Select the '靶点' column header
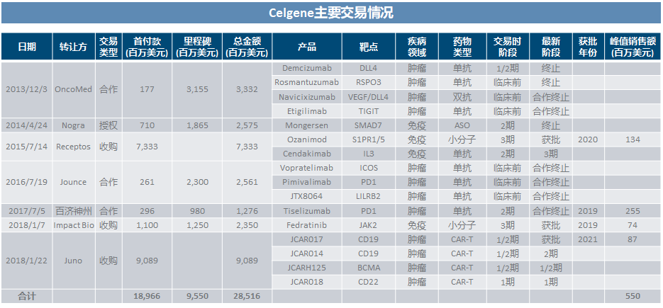 point(368,47)
